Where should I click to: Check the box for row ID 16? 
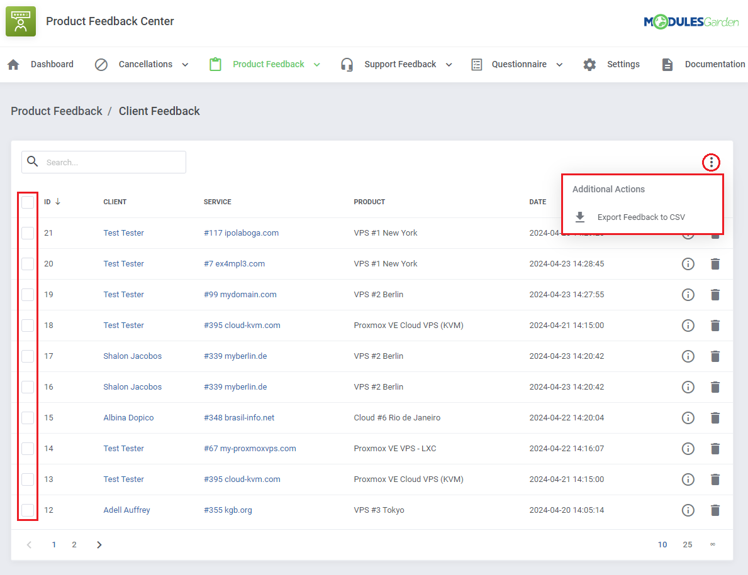click(28, 387)
